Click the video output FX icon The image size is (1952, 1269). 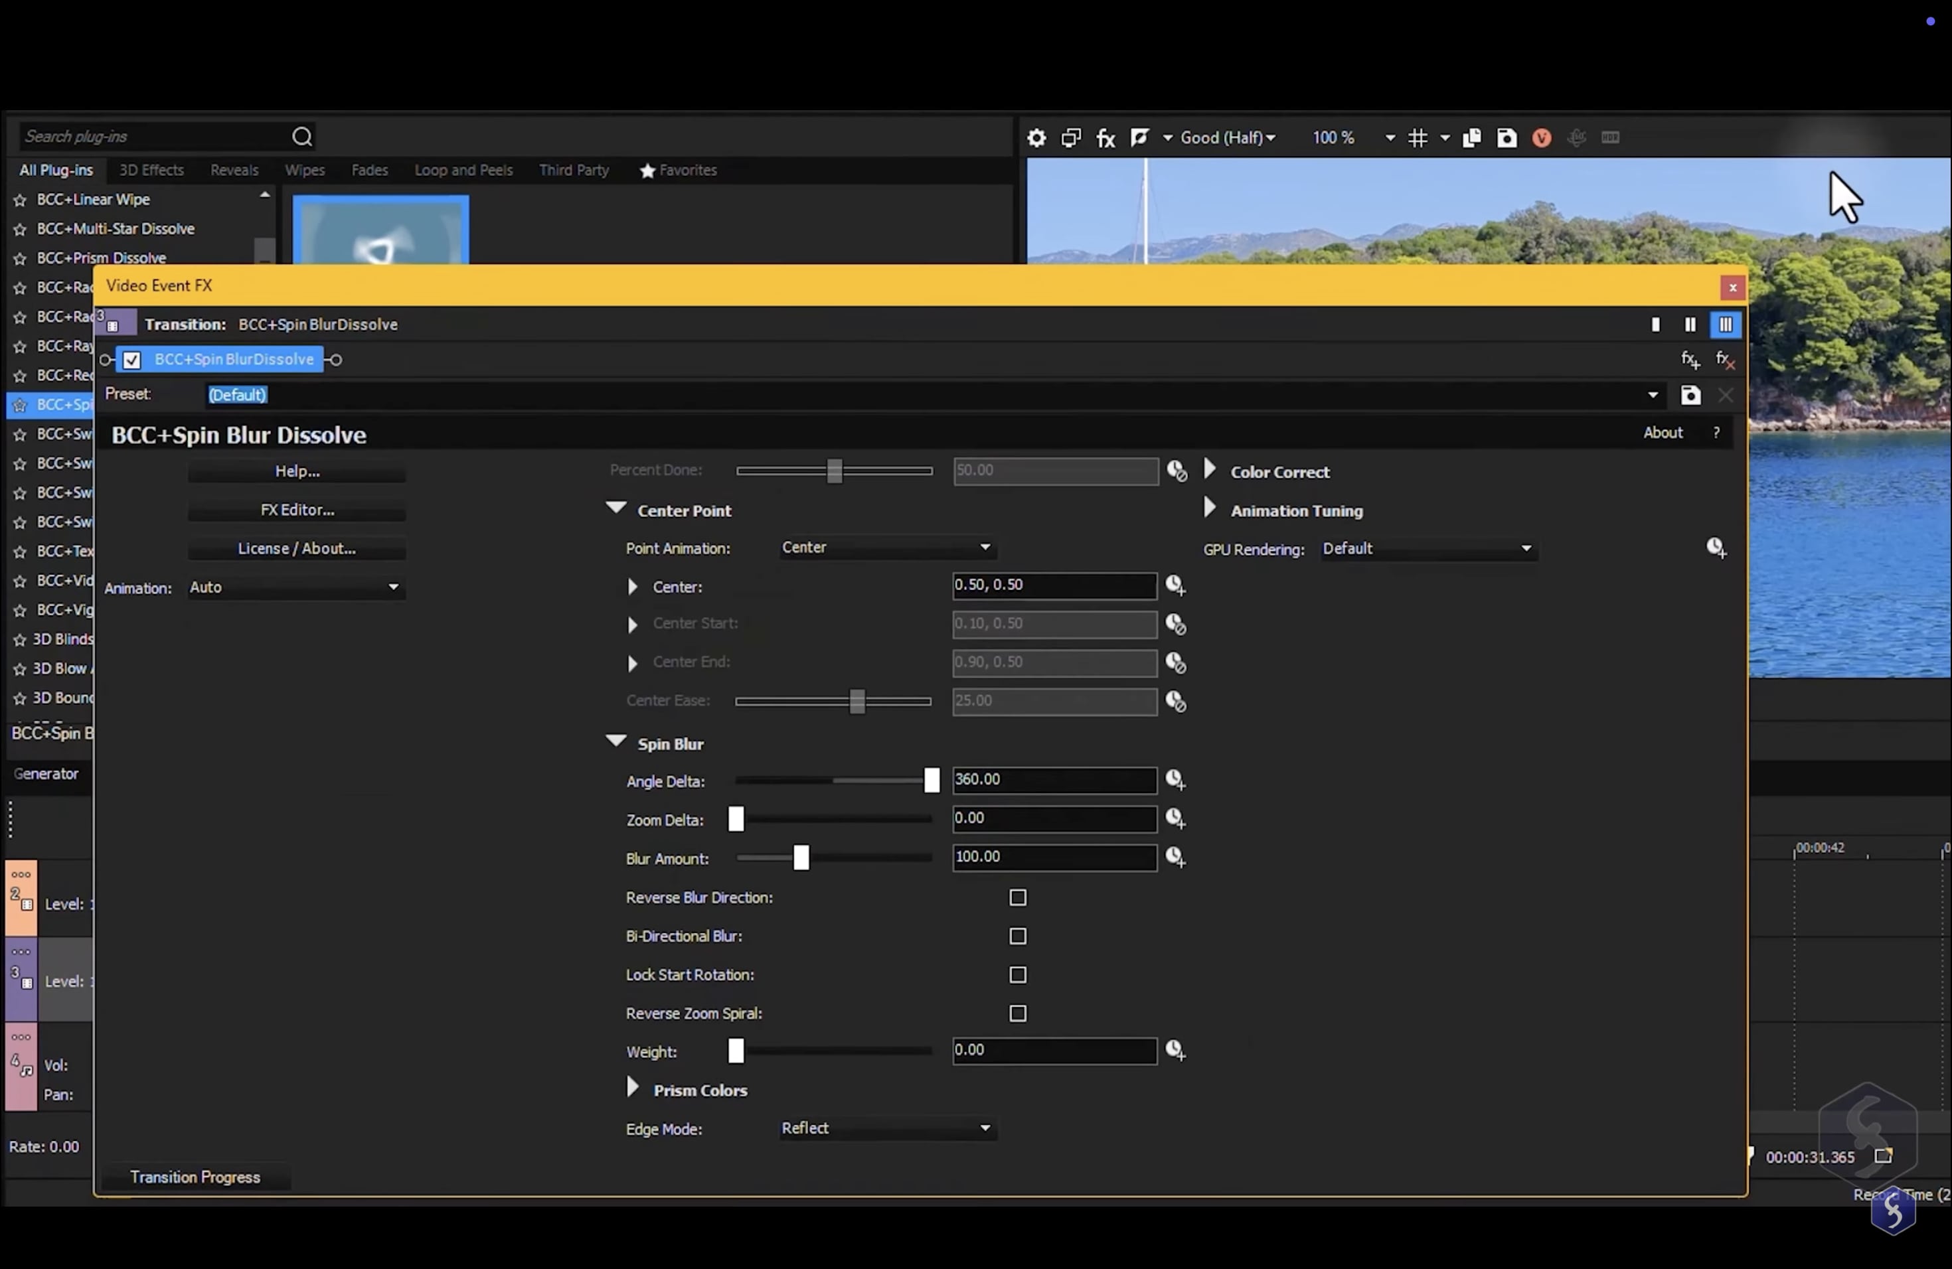tap(1105, 138)
